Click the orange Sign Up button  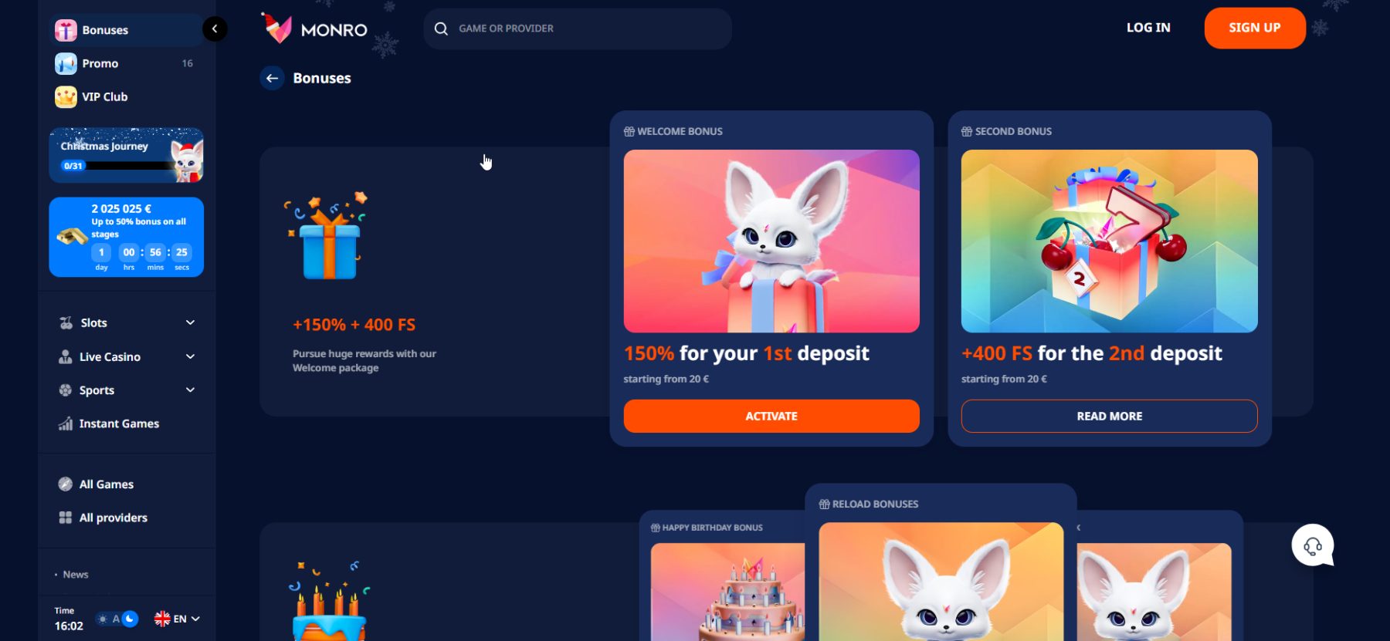point(1255,28)
